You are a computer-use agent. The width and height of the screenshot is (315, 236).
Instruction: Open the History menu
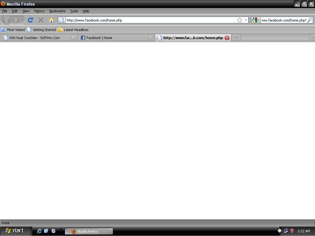[39, 11]
